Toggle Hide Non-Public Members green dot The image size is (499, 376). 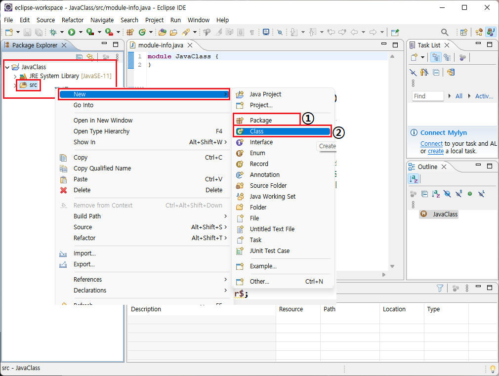click(x=470, y=194)
